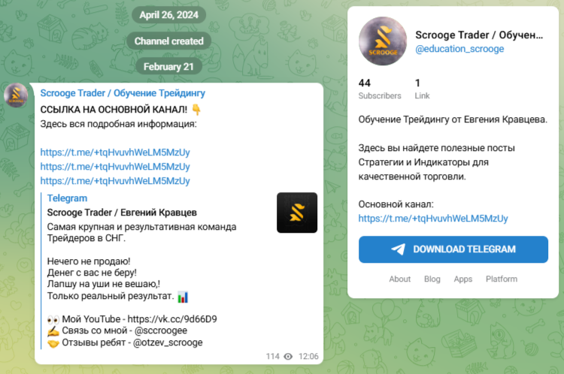Click the writing hand emoji near Связь

[53, 331]
